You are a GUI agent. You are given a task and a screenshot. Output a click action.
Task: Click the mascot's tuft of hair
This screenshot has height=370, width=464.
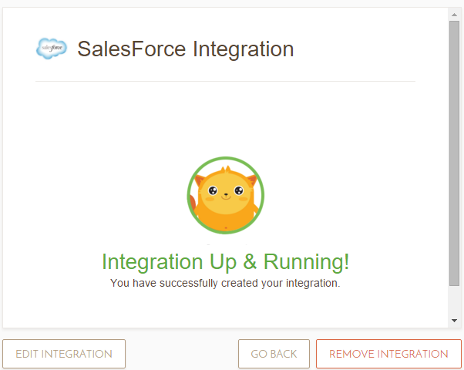(225, 168)
